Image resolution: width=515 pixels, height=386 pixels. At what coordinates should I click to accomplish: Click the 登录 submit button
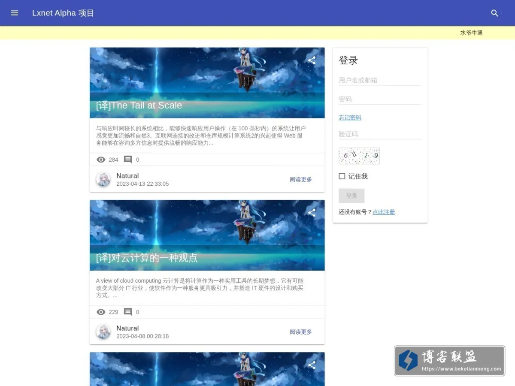coord(351,196)
